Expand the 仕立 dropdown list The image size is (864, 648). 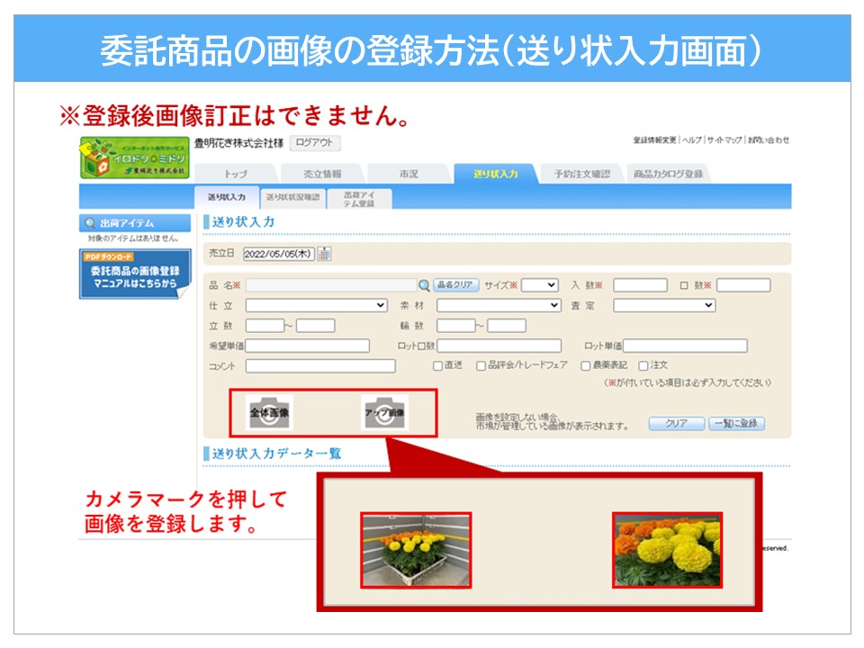click(x=316, y=305)
